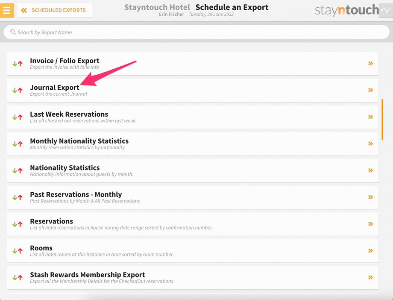Click 'Export the invoice with folio info' description
The image size is (393, 300).
[x=65, y=67]
